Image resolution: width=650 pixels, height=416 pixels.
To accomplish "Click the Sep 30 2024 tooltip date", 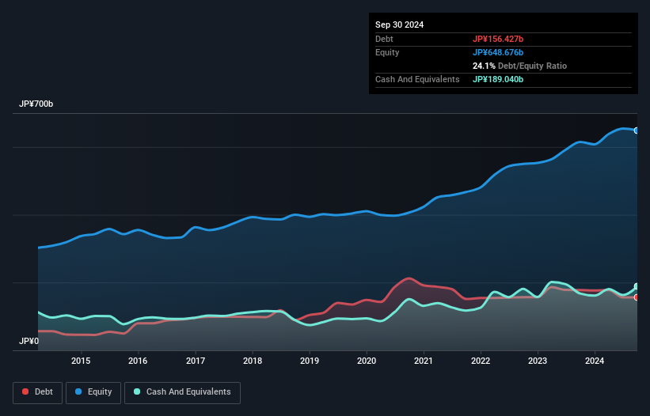I will coord(399,25).
